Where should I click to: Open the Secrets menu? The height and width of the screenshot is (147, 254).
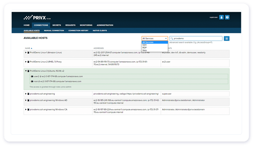pyautogui.click(x=56, y=25)
